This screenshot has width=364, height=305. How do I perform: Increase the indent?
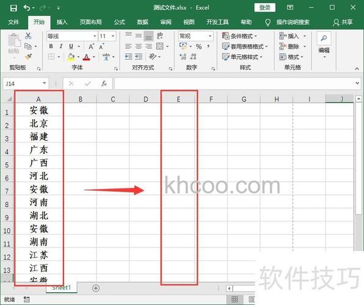pyautogui.click(x=139, y=57)
